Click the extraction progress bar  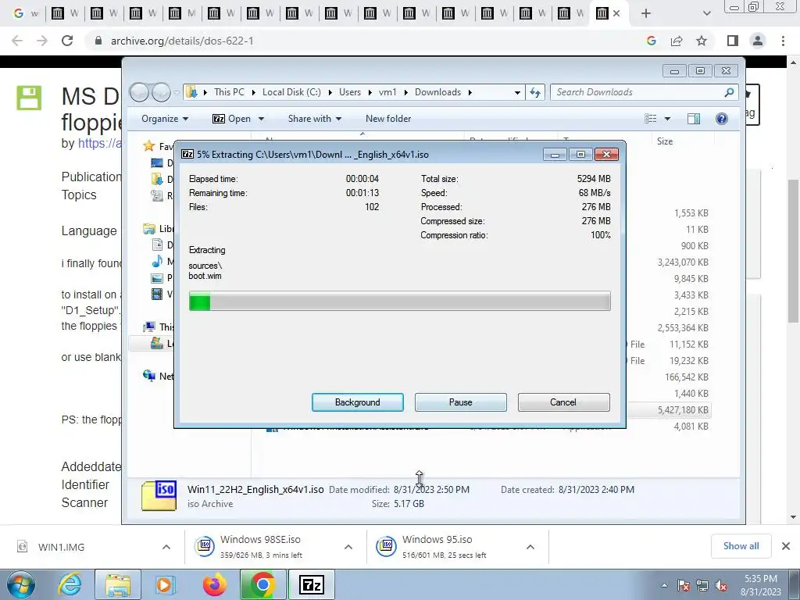399,301
